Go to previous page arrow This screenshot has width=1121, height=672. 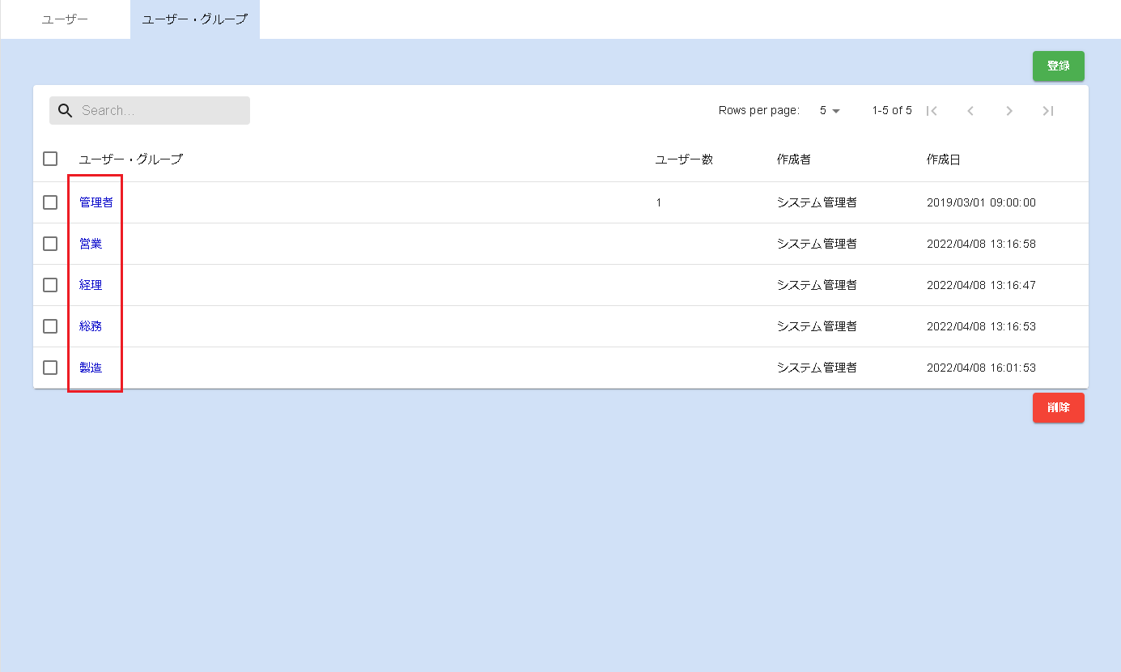970,111
